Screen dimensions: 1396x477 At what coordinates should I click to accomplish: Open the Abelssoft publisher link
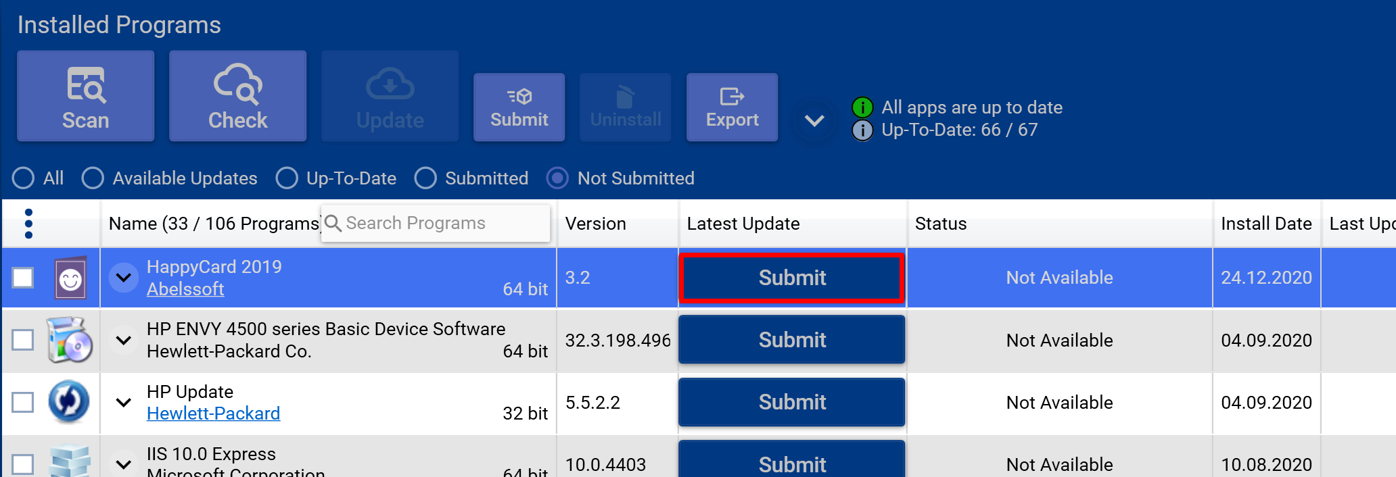pos(185,289)
